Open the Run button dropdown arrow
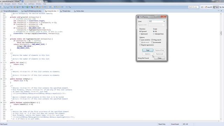The height and width of the screenshot is (126, 224). pyautogui.click(x=29, y=7)
